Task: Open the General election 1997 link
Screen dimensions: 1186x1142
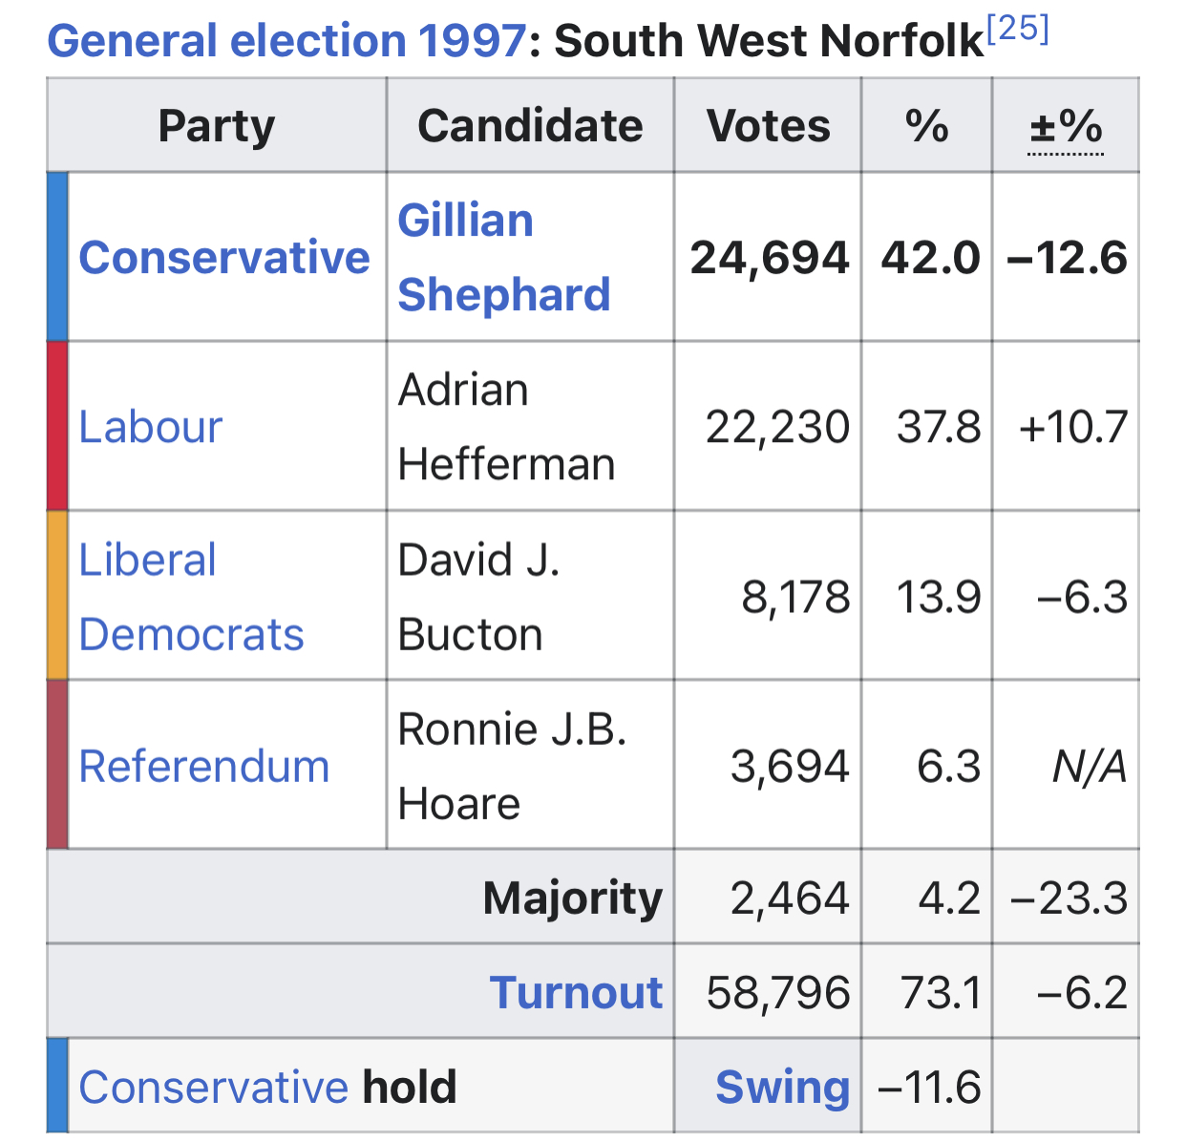Action: click(286, 41)
